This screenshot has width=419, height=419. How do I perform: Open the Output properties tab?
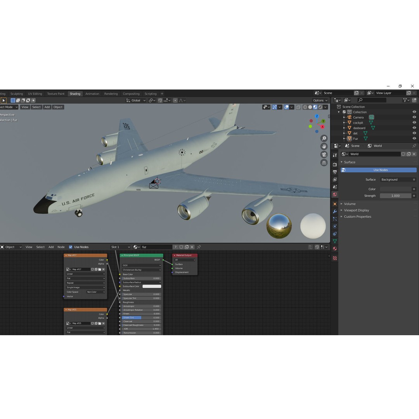coord(334,172)
